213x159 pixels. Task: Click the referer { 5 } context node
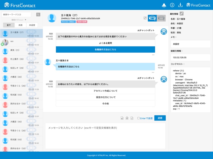coord(178,71)
